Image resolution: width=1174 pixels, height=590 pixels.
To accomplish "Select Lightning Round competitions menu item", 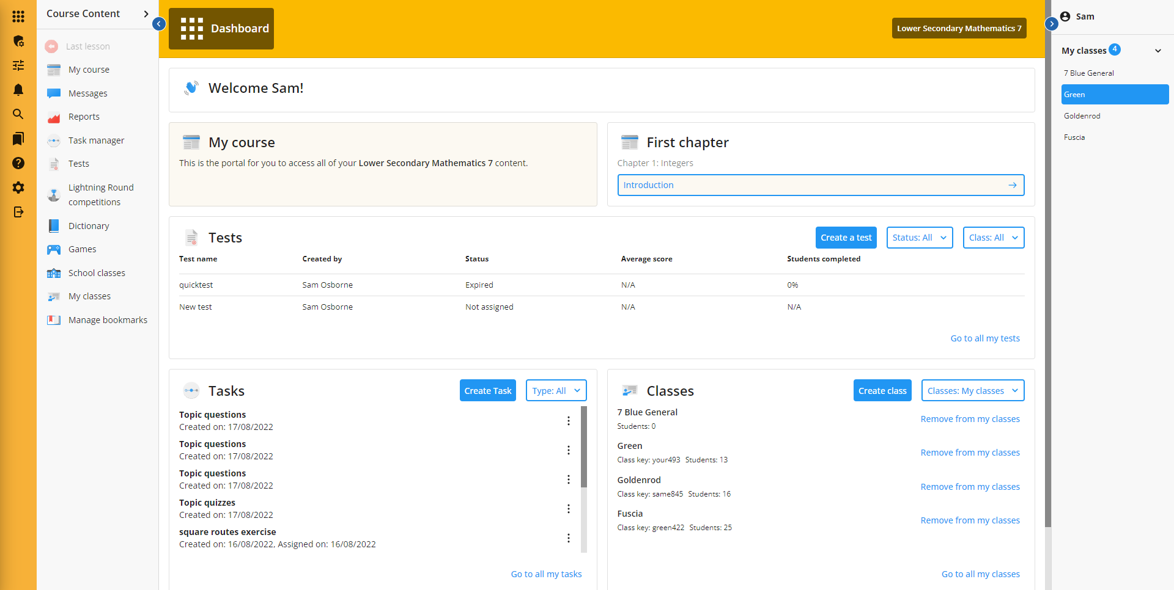I will (x=100, y=195).
